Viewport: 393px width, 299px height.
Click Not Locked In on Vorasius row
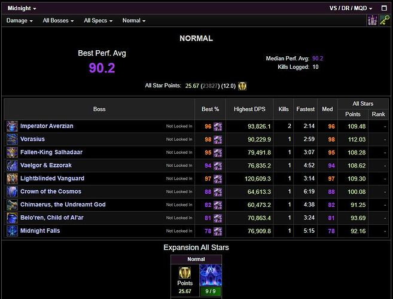(179, 139)
